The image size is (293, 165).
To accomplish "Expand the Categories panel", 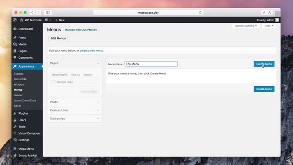I will point(98,119).
